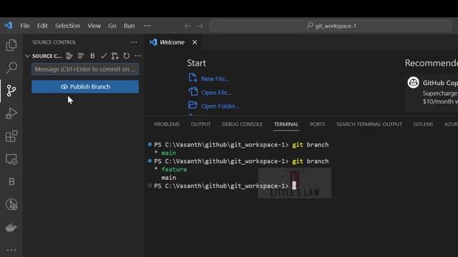This screenshot has width=458, height=257.
Task: Open the Docker view in activity bar
Action: (x=11, y=228)
